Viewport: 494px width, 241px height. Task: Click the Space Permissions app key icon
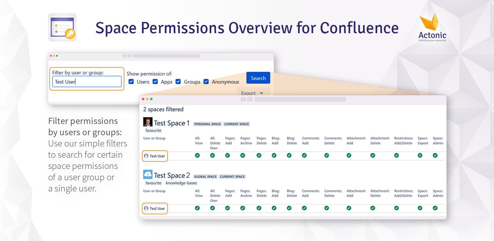[x=62, y=27]
